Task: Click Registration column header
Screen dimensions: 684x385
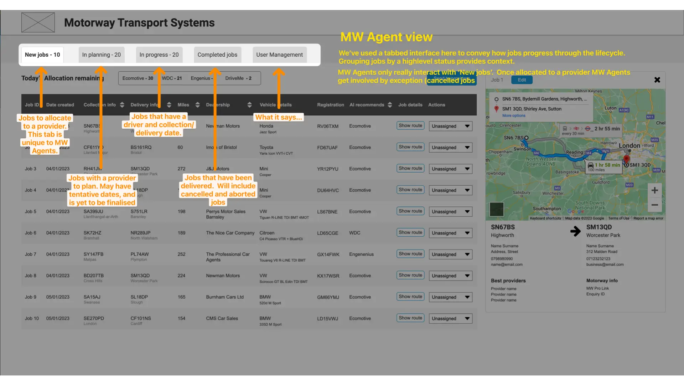Action: [x=331, y=105]
